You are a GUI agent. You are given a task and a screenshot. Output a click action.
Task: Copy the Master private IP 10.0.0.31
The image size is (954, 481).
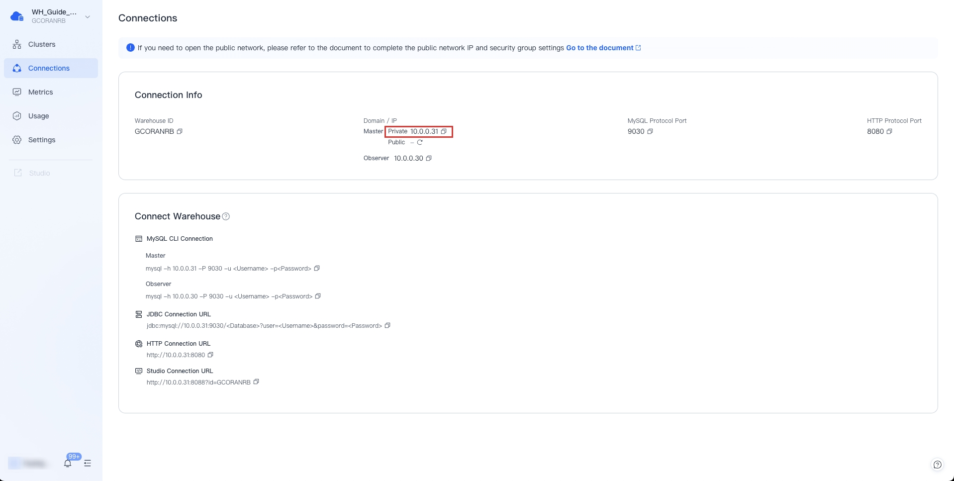(444, 131)
